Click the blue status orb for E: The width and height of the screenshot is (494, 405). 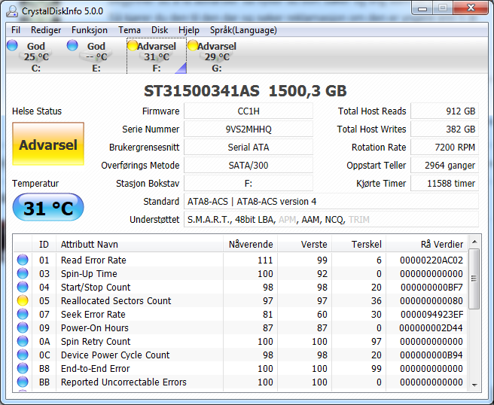click(x=72, y=45)
